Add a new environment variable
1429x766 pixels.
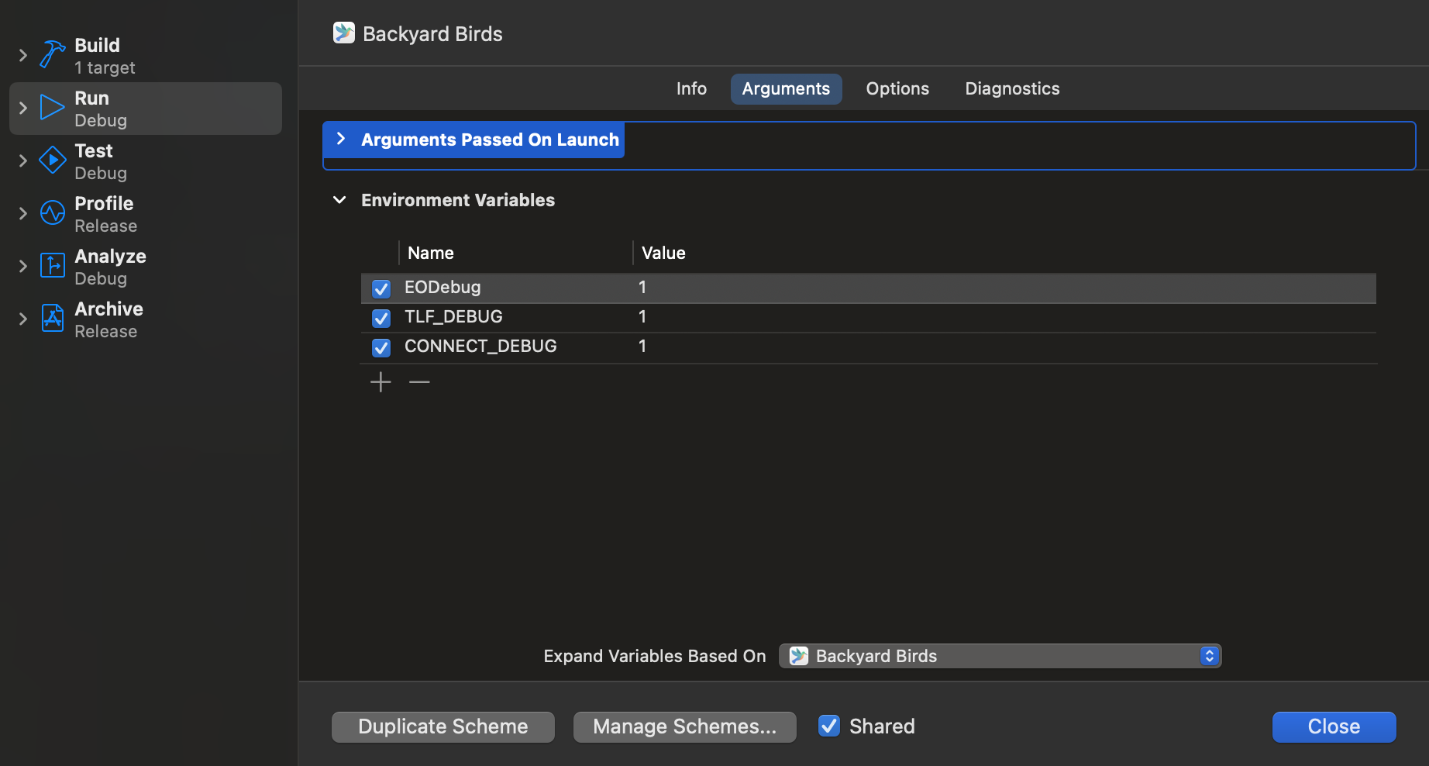[380, 381]
